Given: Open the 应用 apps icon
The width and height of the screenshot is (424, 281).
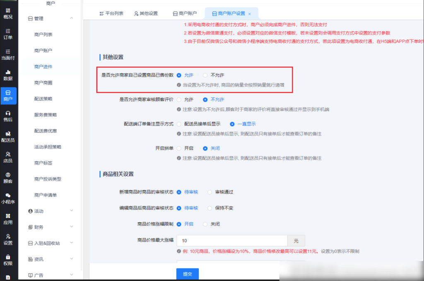Looking at the screenshot, I should [8, 219].
